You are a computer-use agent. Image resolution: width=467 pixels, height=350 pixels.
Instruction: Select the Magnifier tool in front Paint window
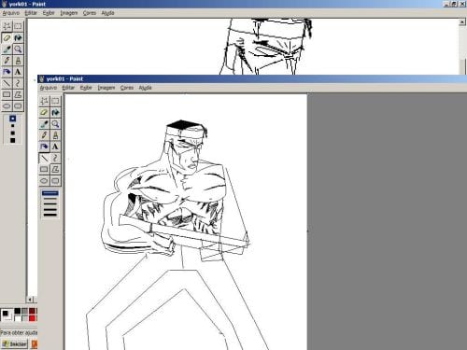click(55, 124)
